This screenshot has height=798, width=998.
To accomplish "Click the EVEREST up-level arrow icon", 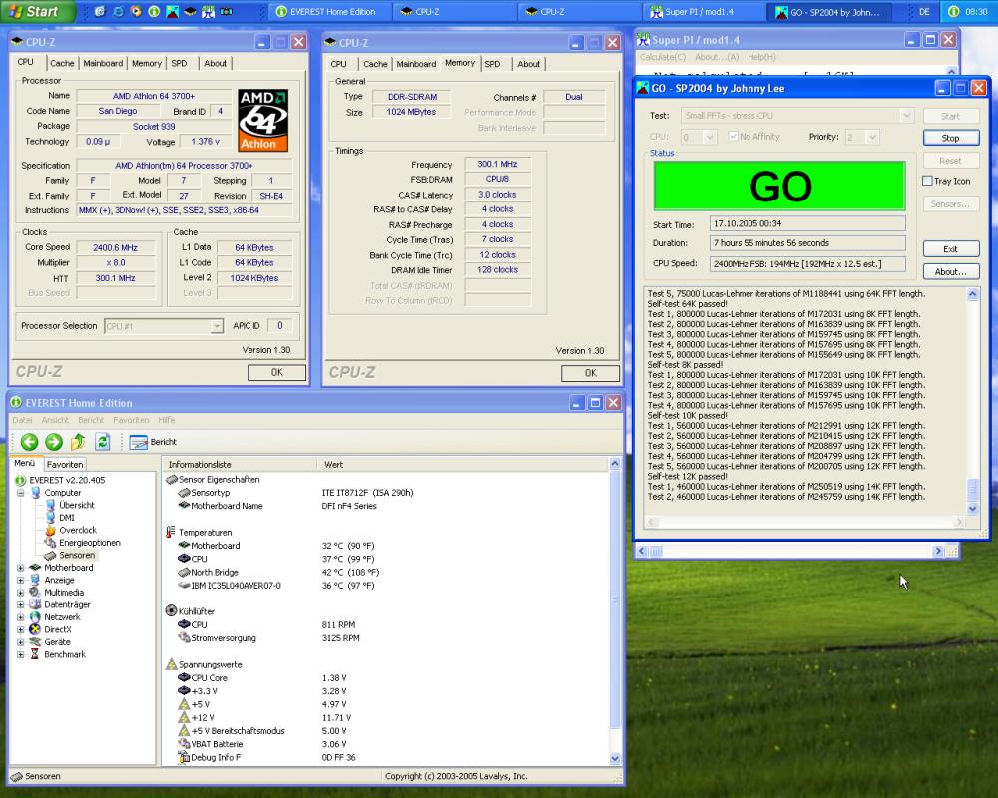I will coord(78,442).
